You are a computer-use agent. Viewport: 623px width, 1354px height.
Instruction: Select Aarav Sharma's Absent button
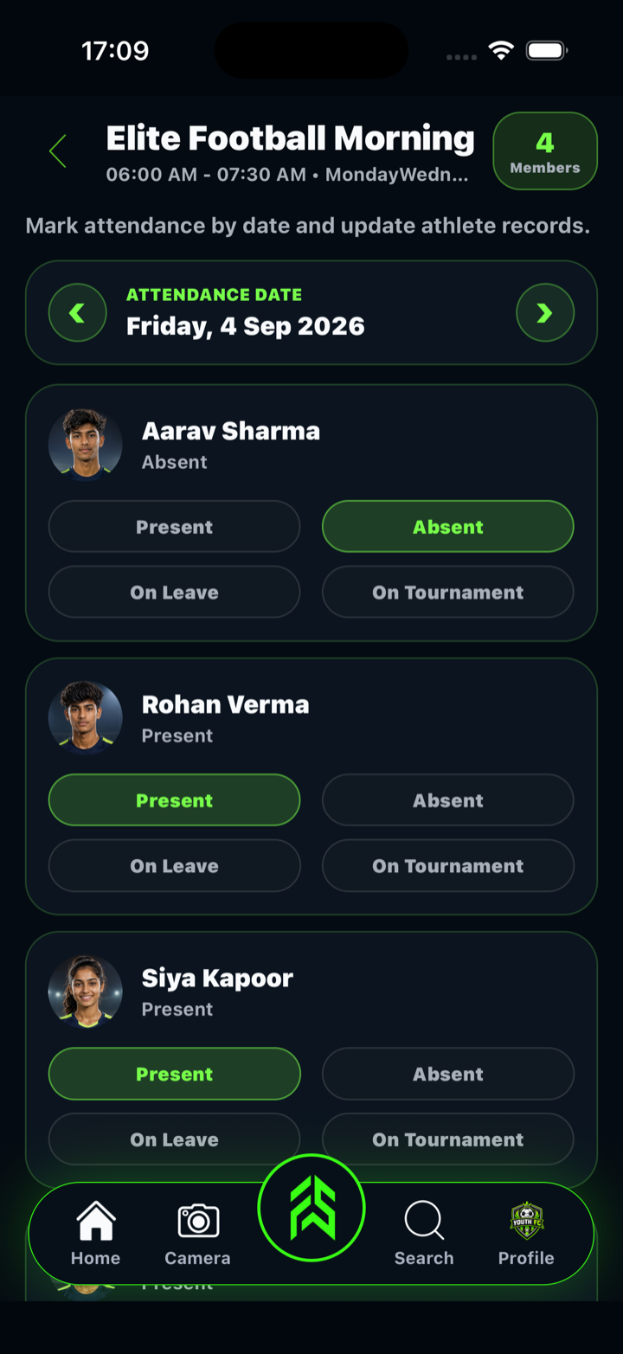pyautogui.click(x=448, y=526)
